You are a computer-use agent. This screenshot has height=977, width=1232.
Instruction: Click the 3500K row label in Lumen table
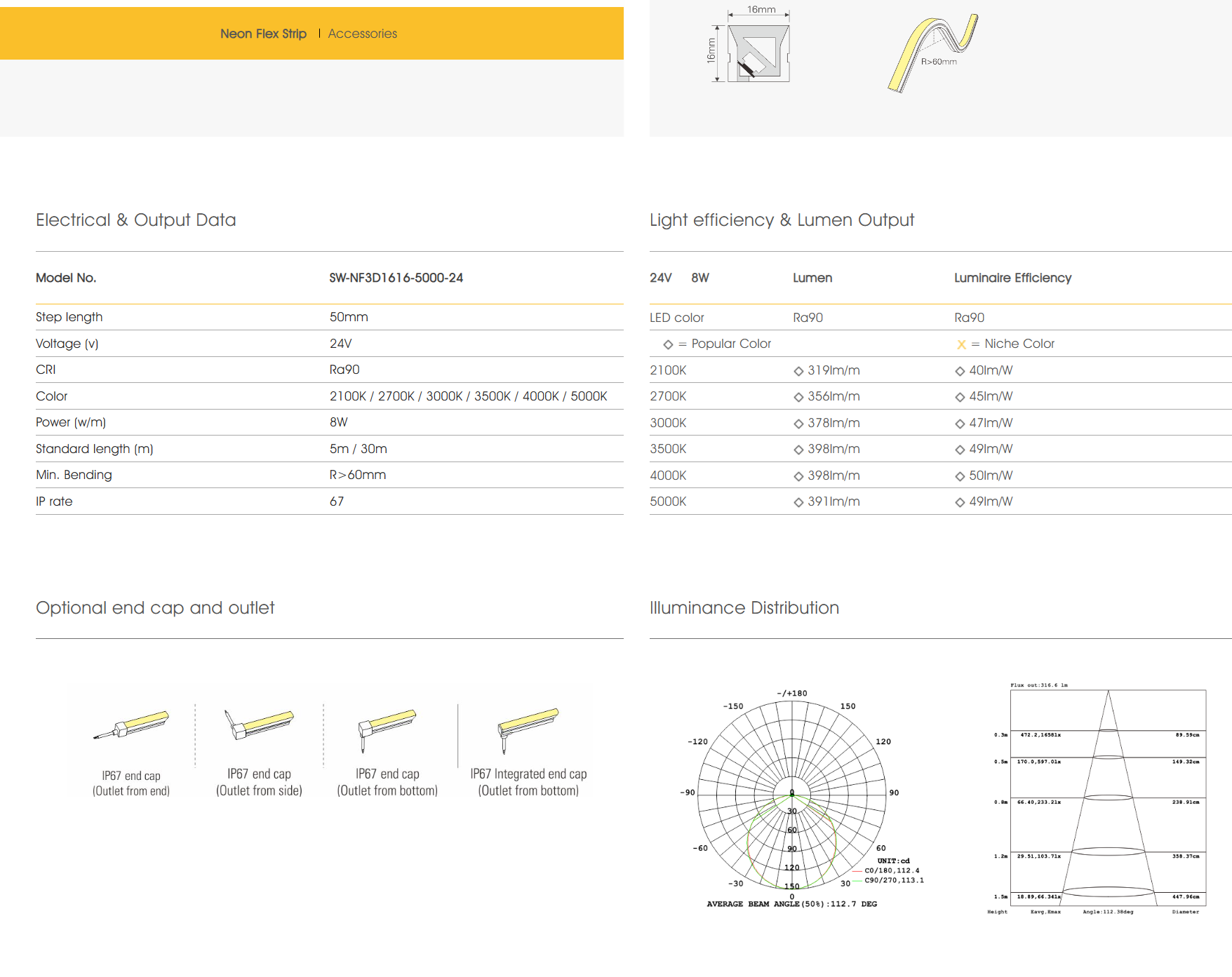pyautogui.click(x=668, y=449)
